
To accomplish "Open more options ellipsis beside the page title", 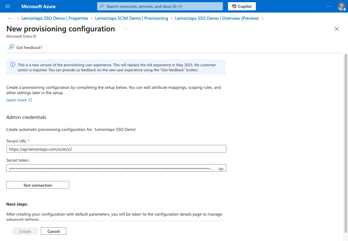I will point(125,29).
